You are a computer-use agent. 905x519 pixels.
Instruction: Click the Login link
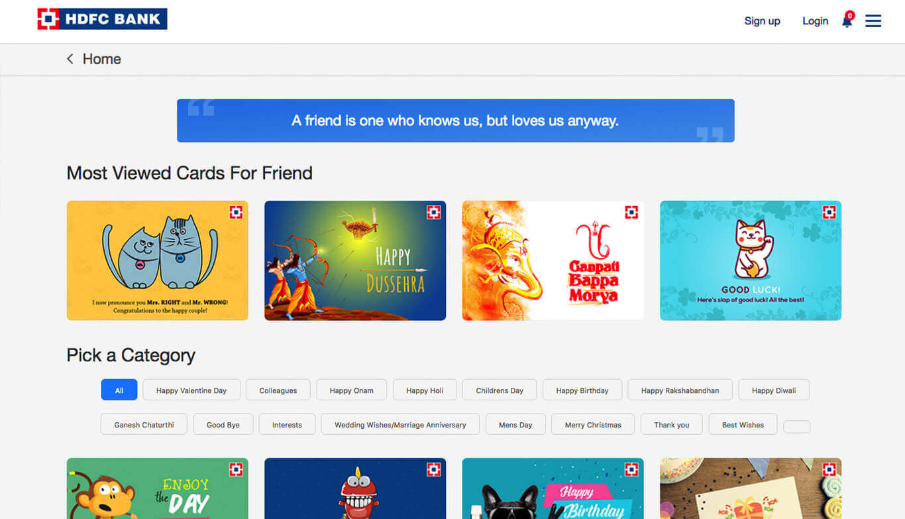pos(815,21)
